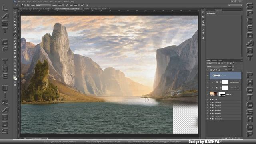Image resolution: width=256 pixels, height=144 pixels.
Task: Toggle visibility of Background group
Action: (x=208, y=119)
